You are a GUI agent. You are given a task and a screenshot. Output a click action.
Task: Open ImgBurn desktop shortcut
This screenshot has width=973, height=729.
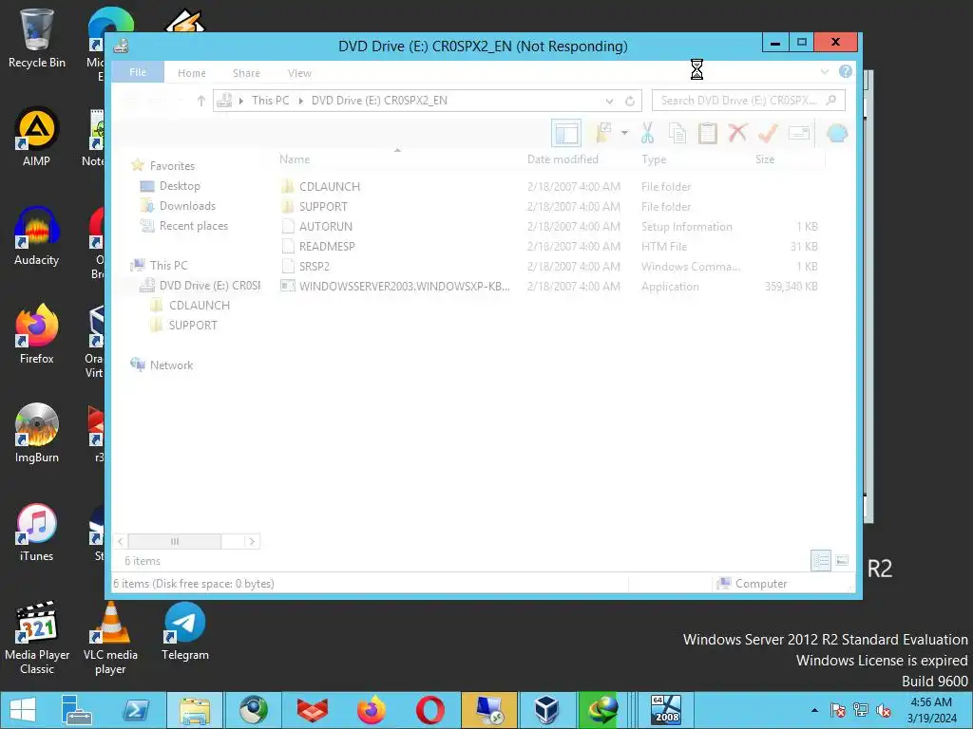point(37,434)
